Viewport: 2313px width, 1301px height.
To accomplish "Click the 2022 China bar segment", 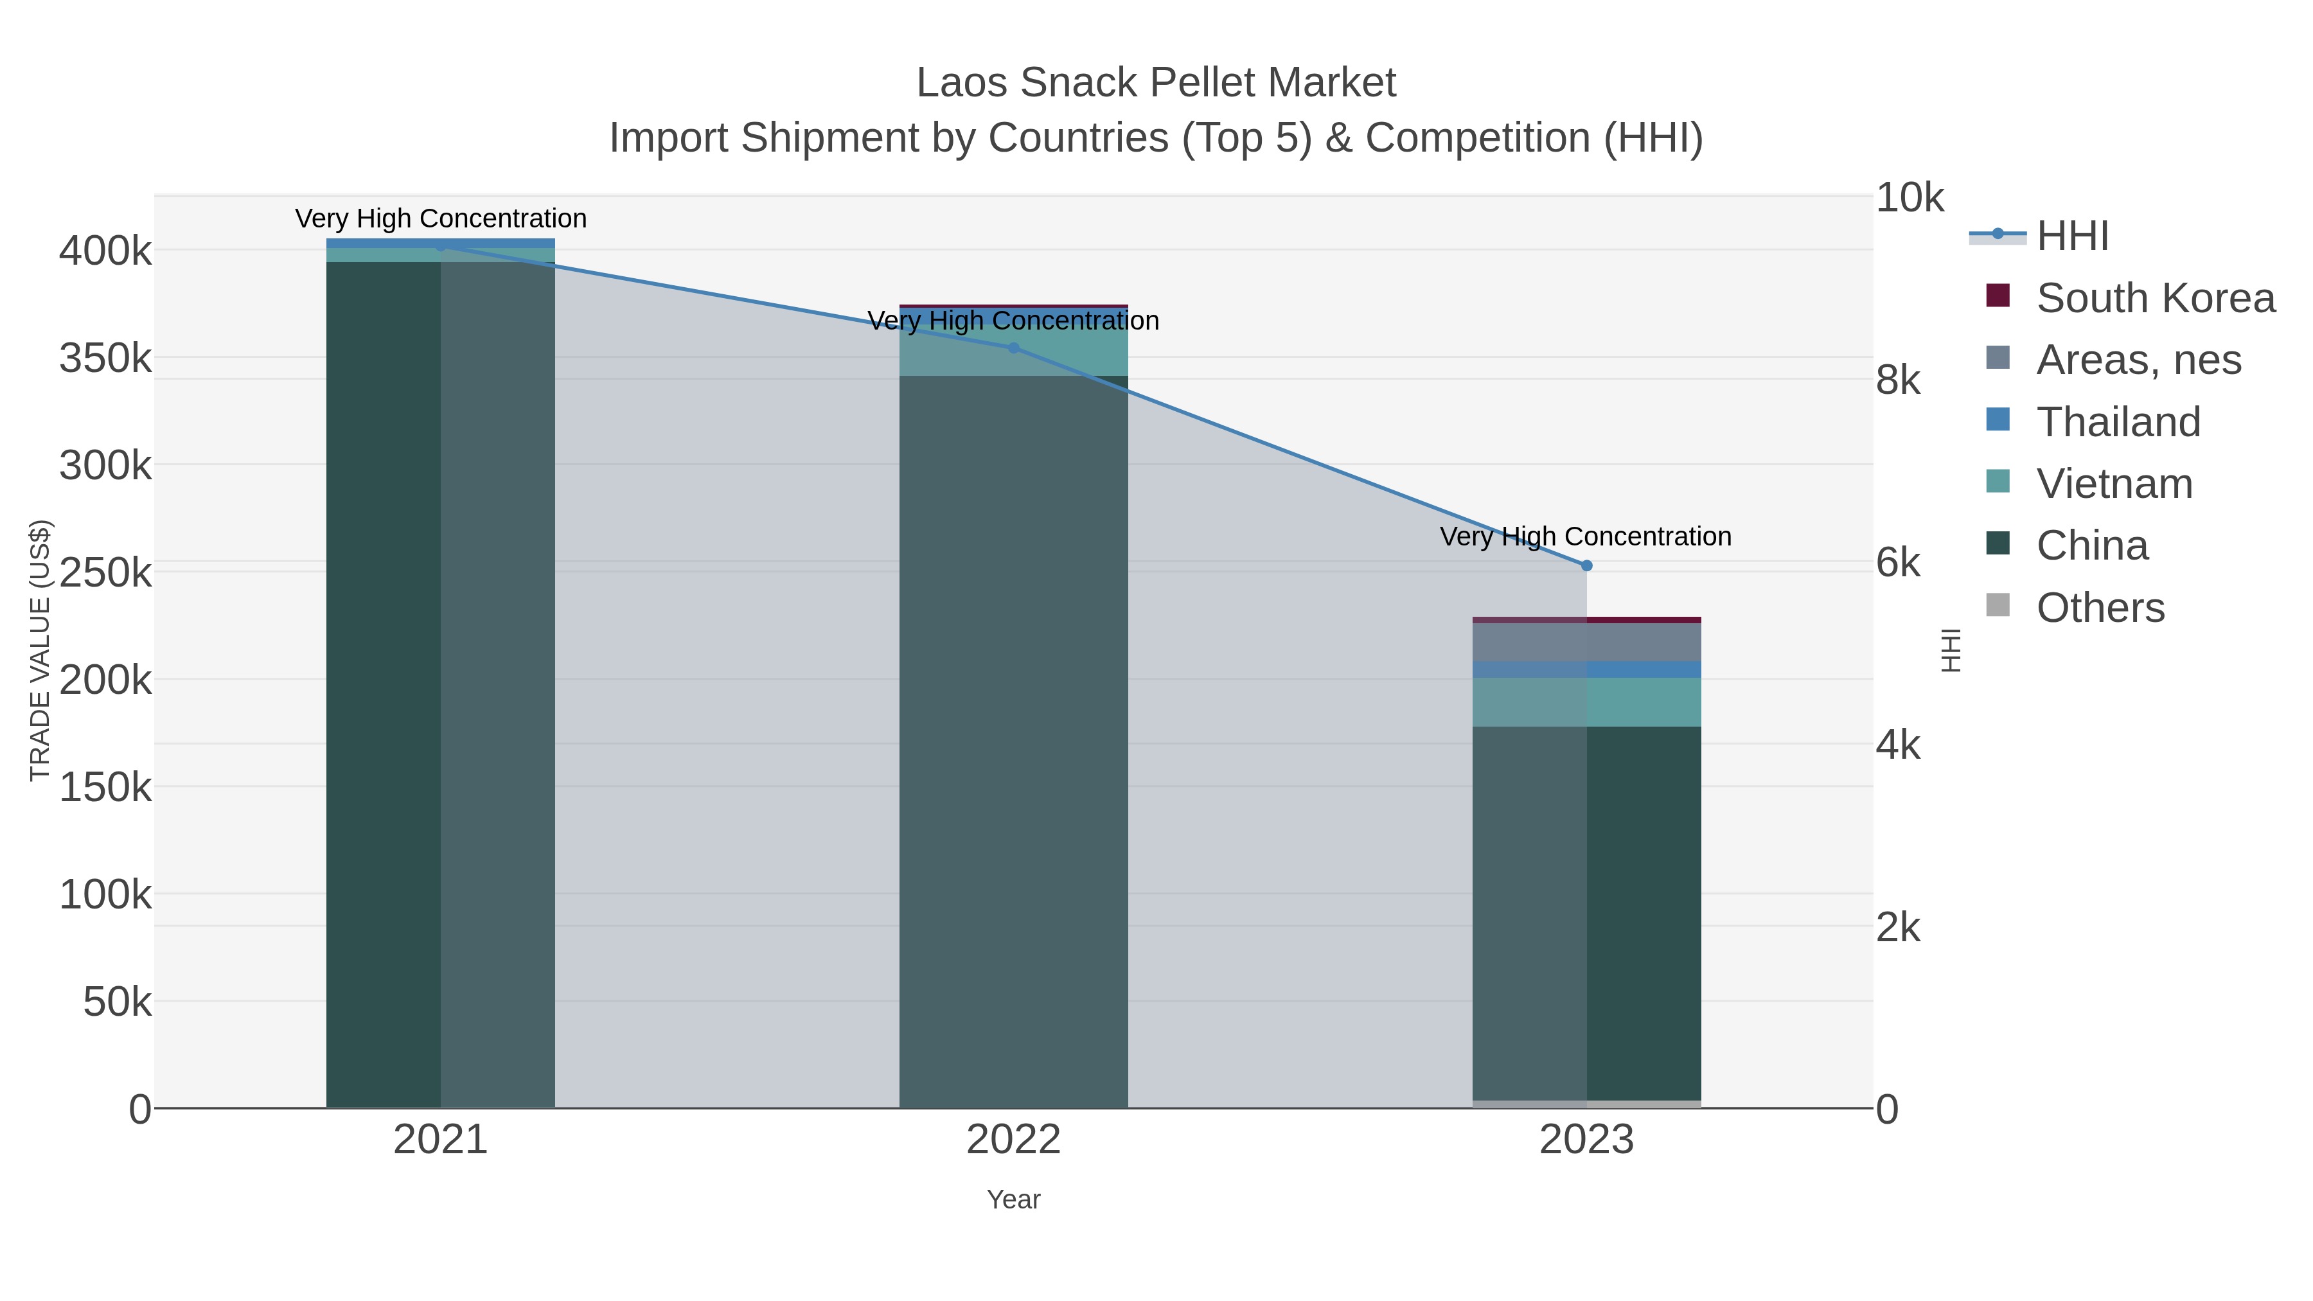I will click(1014, 741).
